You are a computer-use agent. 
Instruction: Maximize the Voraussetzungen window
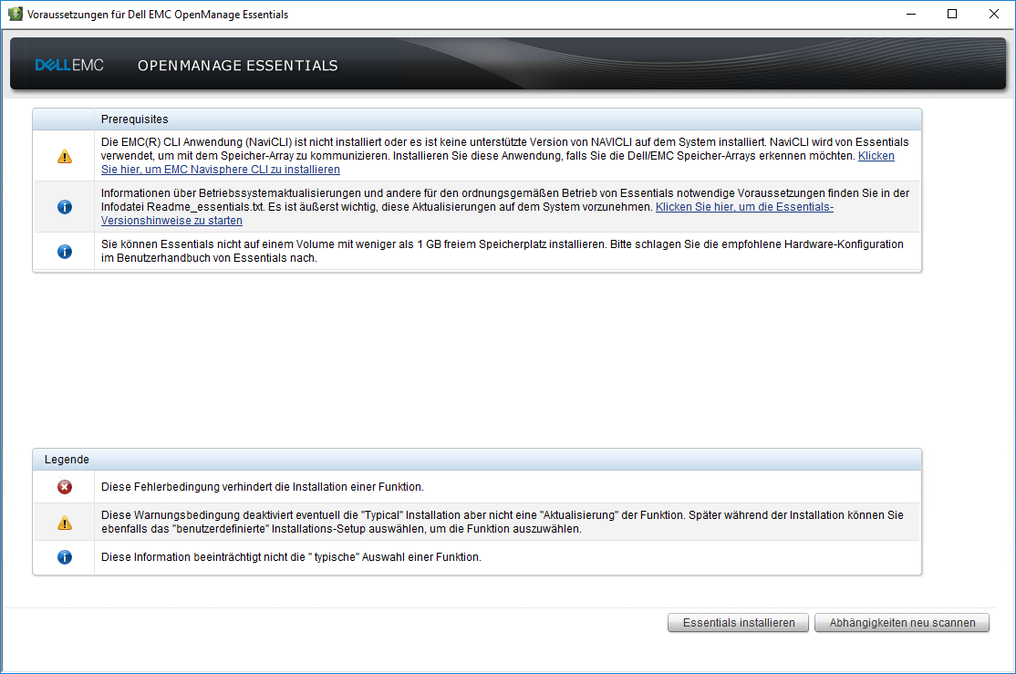coord(952,15)
